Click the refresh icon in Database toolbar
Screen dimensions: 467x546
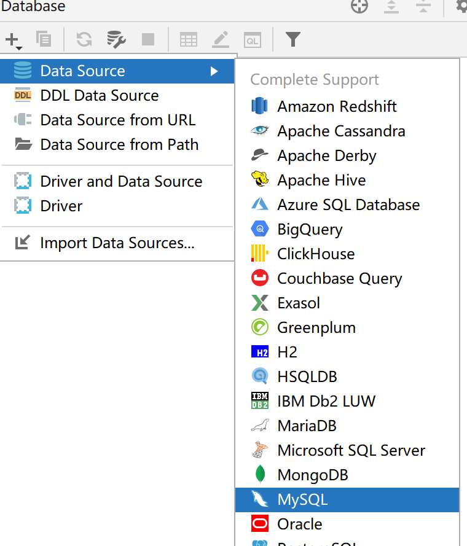84,40
